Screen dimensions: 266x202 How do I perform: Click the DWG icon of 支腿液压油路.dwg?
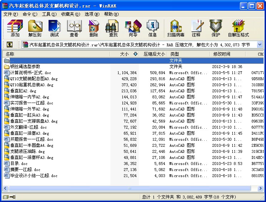point(7,151)
